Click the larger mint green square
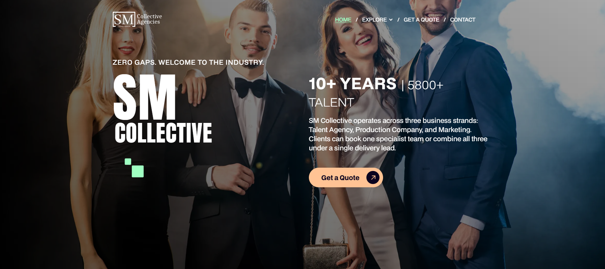Image resolution: width=605 pixels, height=269 pixels. pyautogui.click(x=138, y=171)
